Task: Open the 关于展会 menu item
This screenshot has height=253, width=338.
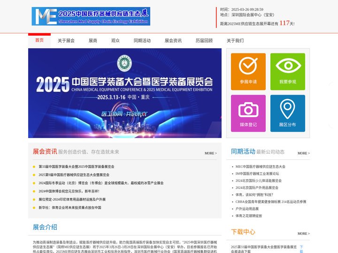Action: [66, 40]
